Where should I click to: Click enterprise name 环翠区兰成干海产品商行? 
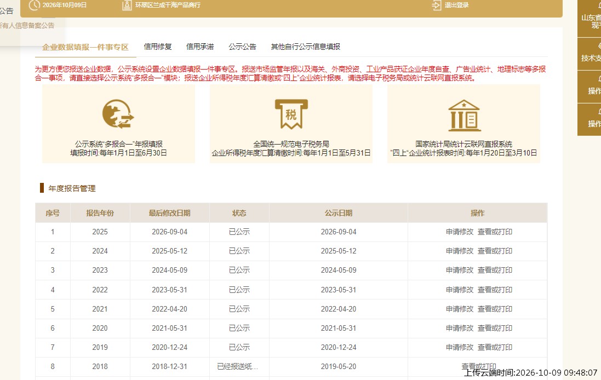168,5
